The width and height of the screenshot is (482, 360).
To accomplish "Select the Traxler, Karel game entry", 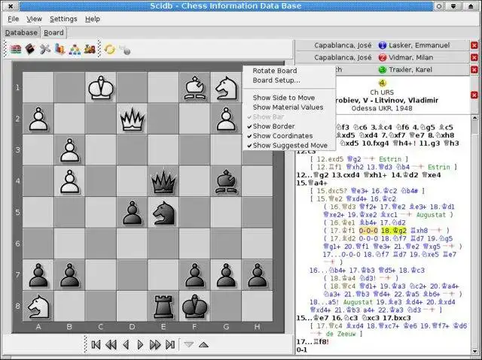I will 410,70.
